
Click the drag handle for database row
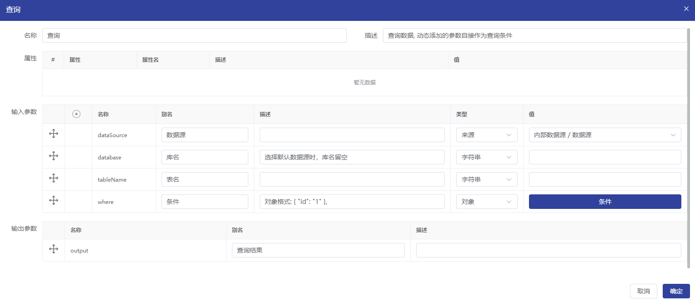[54, 156]
